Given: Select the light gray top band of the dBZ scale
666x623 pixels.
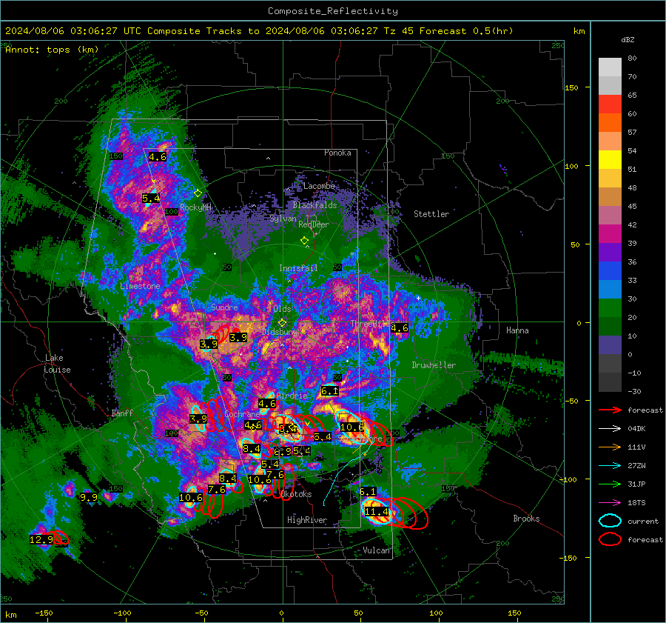Looking at the screenshot, I should (610, 67).
